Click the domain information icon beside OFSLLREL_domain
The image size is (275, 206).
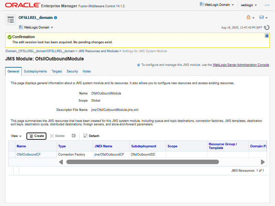(56, 18)
